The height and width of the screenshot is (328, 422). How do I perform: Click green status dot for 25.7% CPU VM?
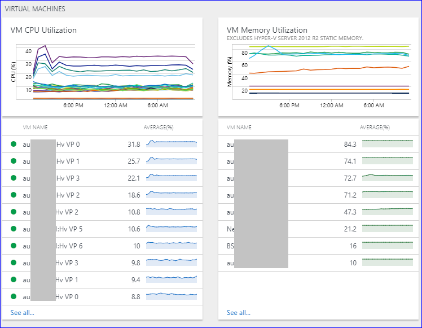click(14, 161)
